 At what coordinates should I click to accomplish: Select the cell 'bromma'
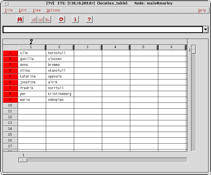click(60, 65)
